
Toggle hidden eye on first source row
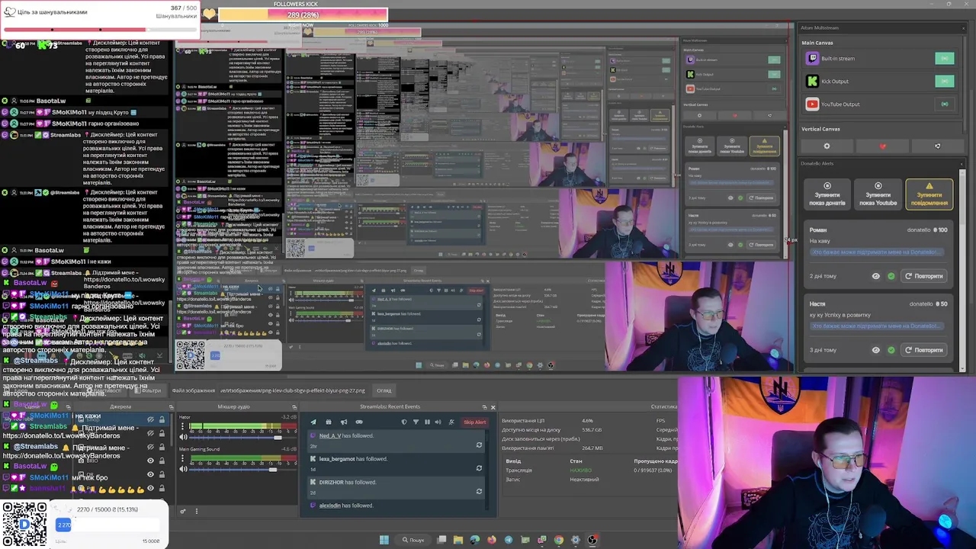(x=150, y=419)
